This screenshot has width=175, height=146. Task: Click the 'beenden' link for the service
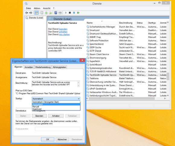(63, 29)
